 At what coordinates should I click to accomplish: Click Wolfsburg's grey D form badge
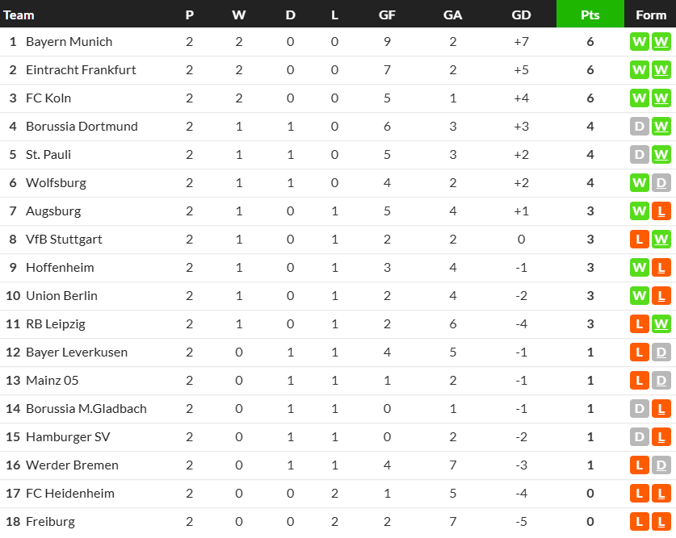(x=661, y=183)
